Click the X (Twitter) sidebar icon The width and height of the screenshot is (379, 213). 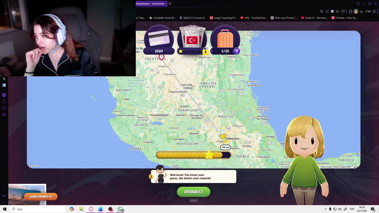[x=4, y=79]
